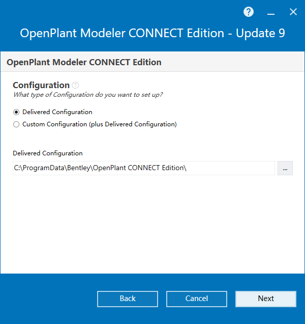Image resolution: width=305 pixels, height=324 pixels.
Task: Click the Delivered Configuration label above path
Action: [48, 153]
